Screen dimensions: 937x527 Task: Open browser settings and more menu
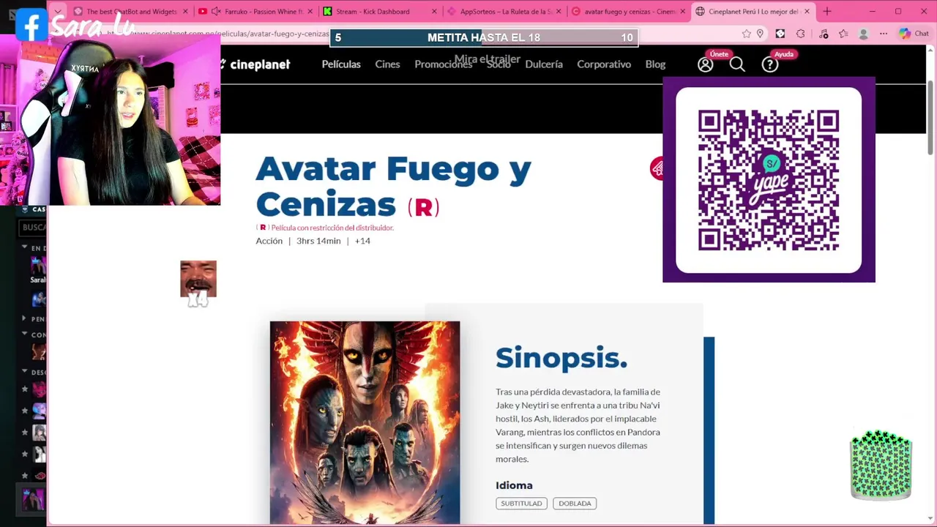(884, 34)
